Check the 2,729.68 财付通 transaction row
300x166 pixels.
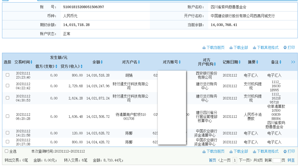7,86
